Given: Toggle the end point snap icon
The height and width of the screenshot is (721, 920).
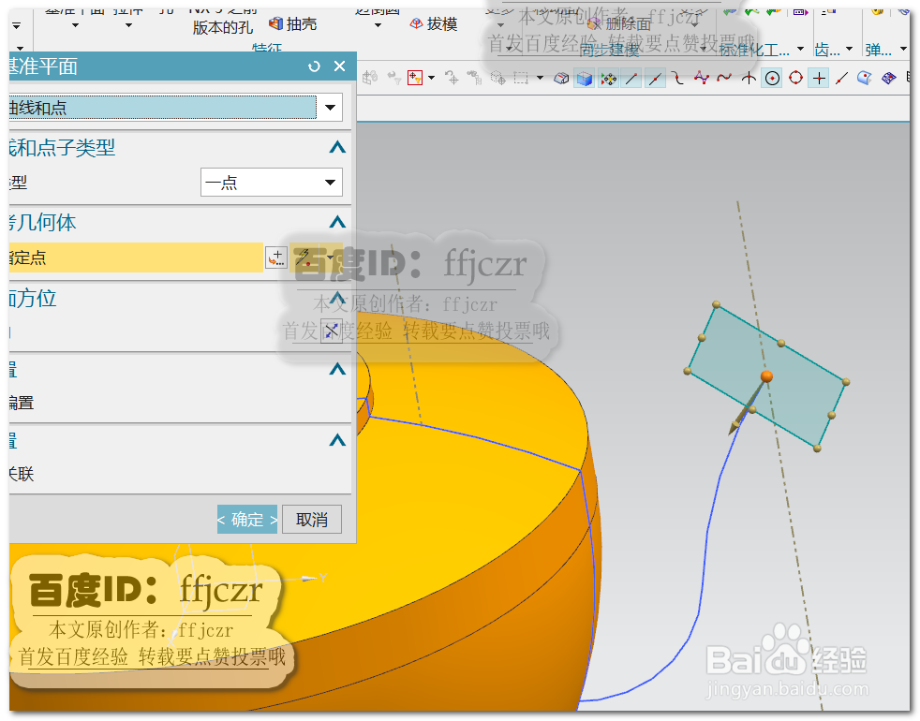Looking at the screenshot, I should pyautogui.click(x=631, y=78).
